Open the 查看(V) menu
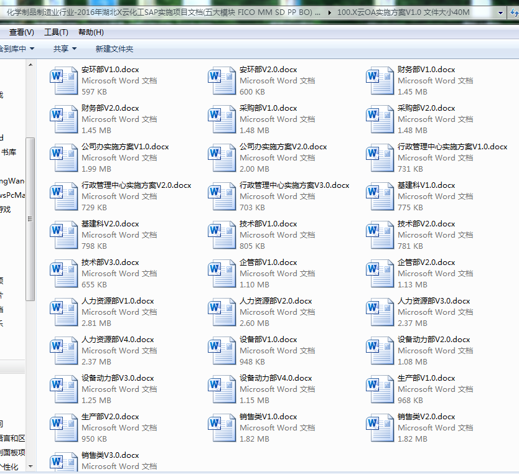 pos(21,32)
